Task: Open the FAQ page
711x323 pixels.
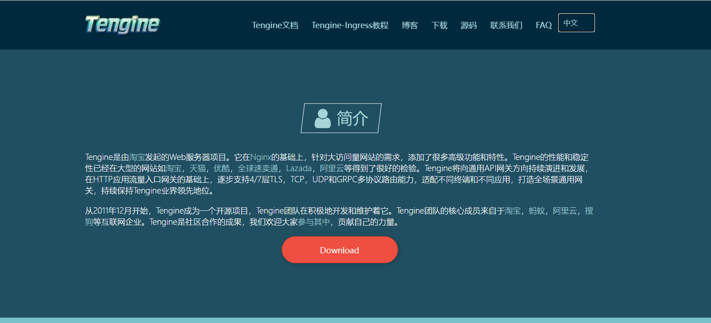Action: tap(544, 25)
